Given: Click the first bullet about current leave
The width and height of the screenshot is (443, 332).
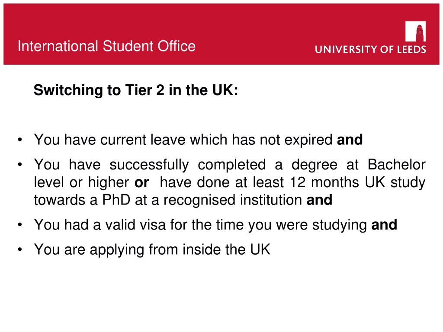Looking at the screenshot, I should pos(198,140).
